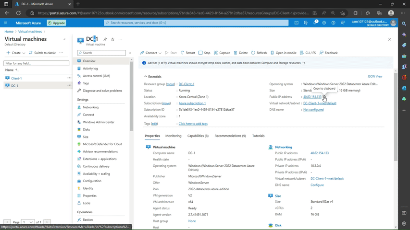This screenshot has height=230, width=410.
Task: Open the Azure portal hamburger menu
Action: pyautogui.click(x=5, y=23)
